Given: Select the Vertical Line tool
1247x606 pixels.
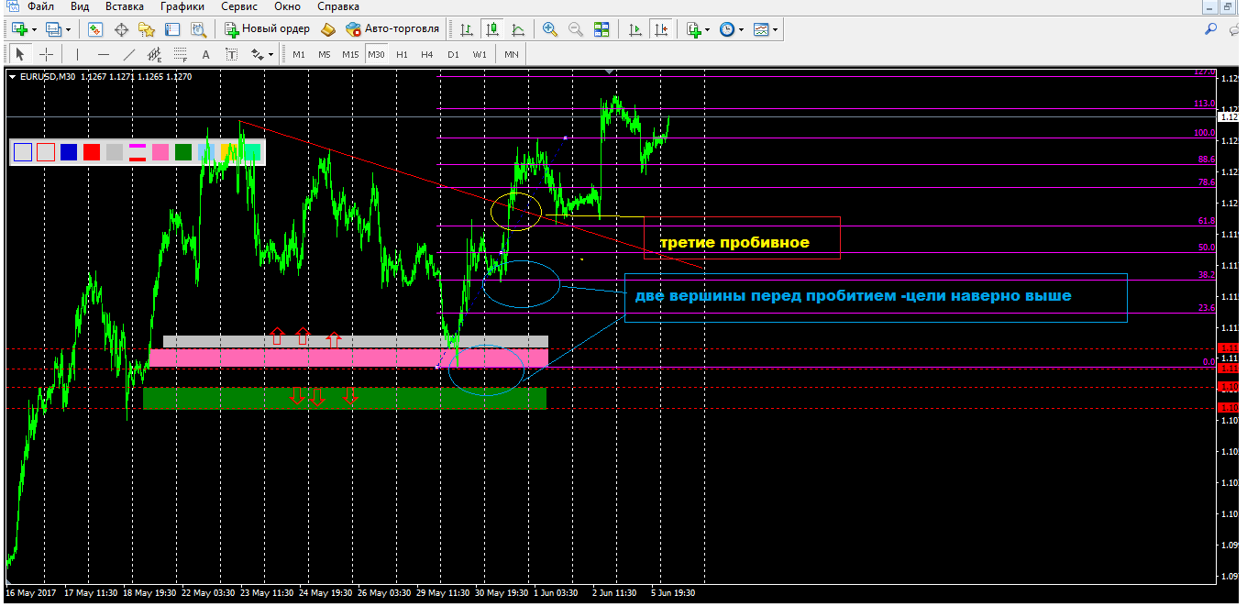Looking at the screenshot, I should pyautogui.click(x=78, y=54).
